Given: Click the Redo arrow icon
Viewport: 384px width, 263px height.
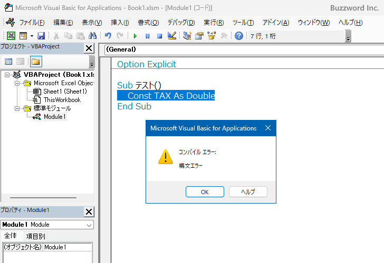Looking at the screenshot, I should tap(120, 36).
